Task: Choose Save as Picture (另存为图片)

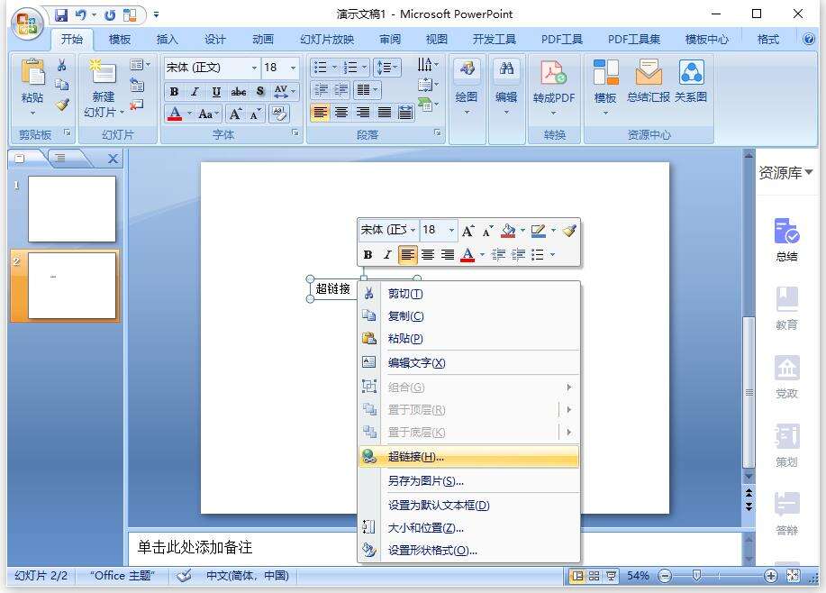Action: coord(468,480)
